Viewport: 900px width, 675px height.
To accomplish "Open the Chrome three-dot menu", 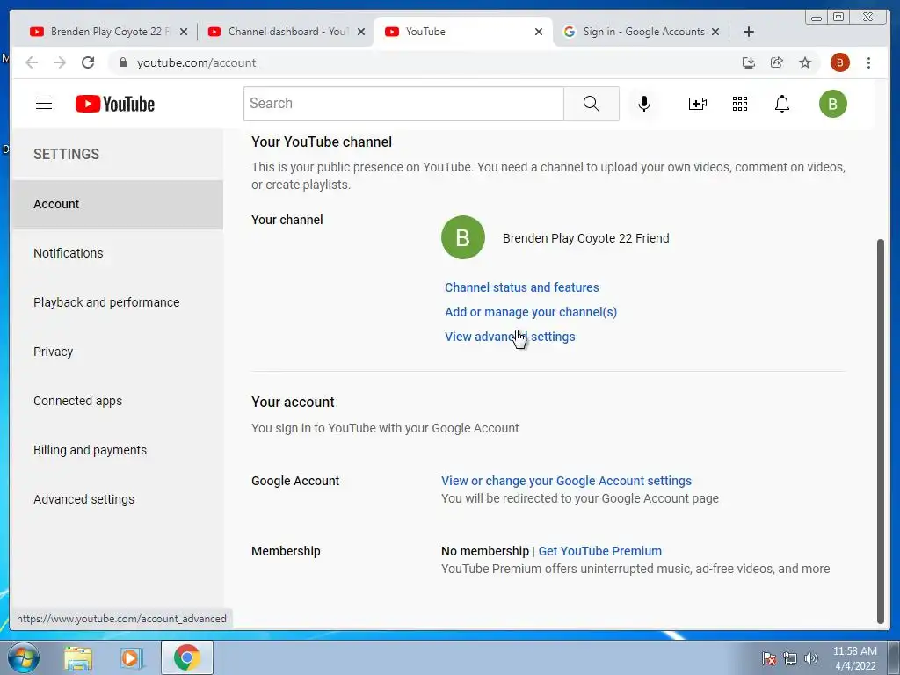I will coord(868,62).
